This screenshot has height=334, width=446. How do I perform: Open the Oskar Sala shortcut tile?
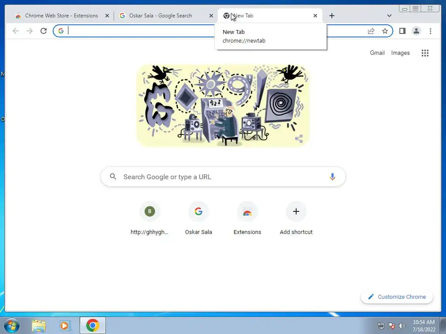pyautogui.click(x=199, y=218)
